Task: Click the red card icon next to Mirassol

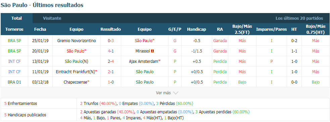Action: pos(153,51)
